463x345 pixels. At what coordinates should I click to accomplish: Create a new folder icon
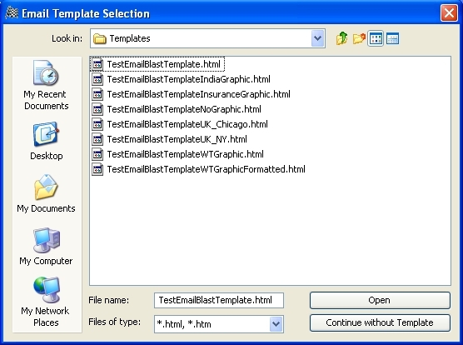pos(359,38)
